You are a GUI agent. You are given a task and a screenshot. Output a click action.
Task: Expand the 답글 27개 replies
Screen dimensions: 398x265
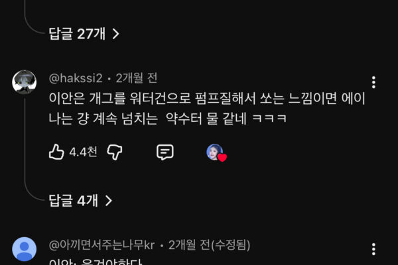pos(84,34)
